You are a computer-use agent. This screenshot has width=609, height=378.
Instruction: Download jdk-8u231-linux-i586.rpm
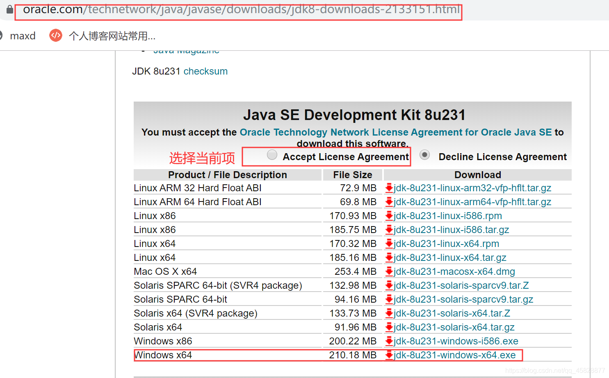coord(448,216)
